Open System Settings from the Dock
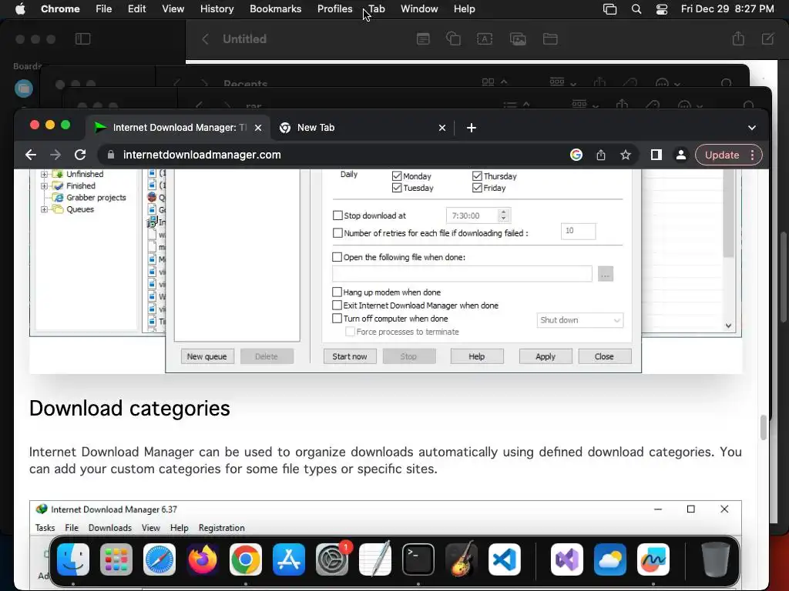Viewport: 789px width, 591px height. coord(332,559)
